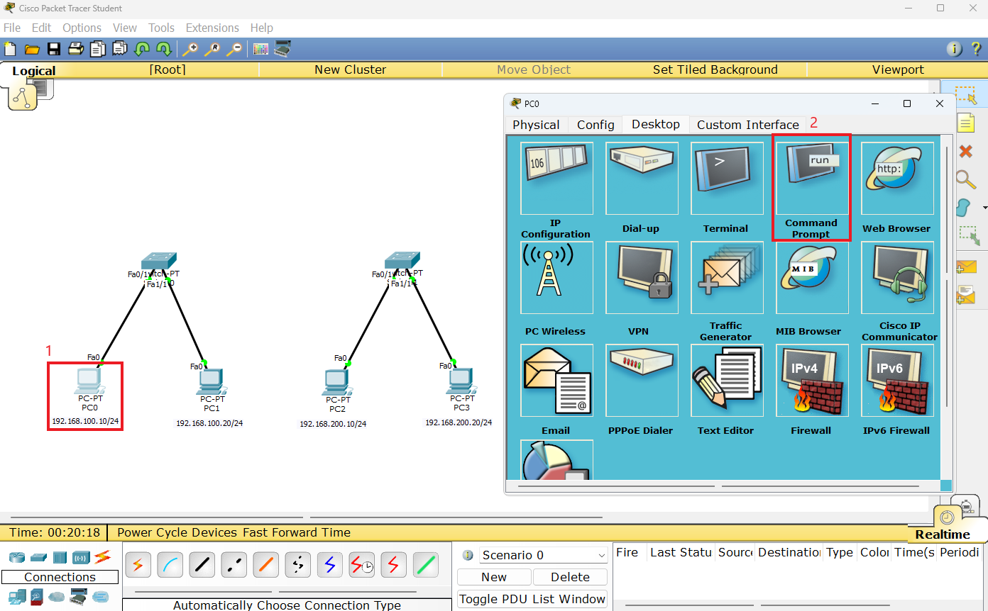Click the New scenario button
Image resolution: width=988 pixels, height=611 pixels.
pos(494,577)
